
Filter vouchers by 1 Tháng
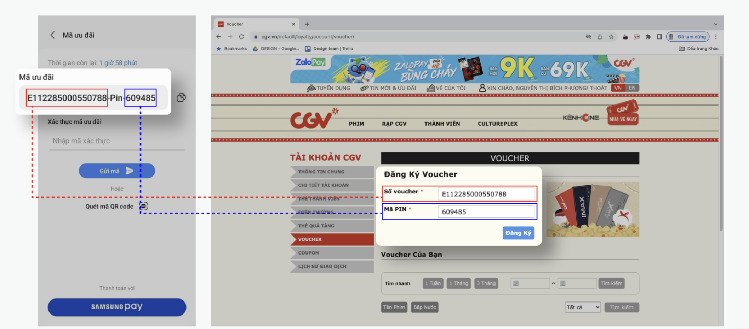(x=458, y=283)
